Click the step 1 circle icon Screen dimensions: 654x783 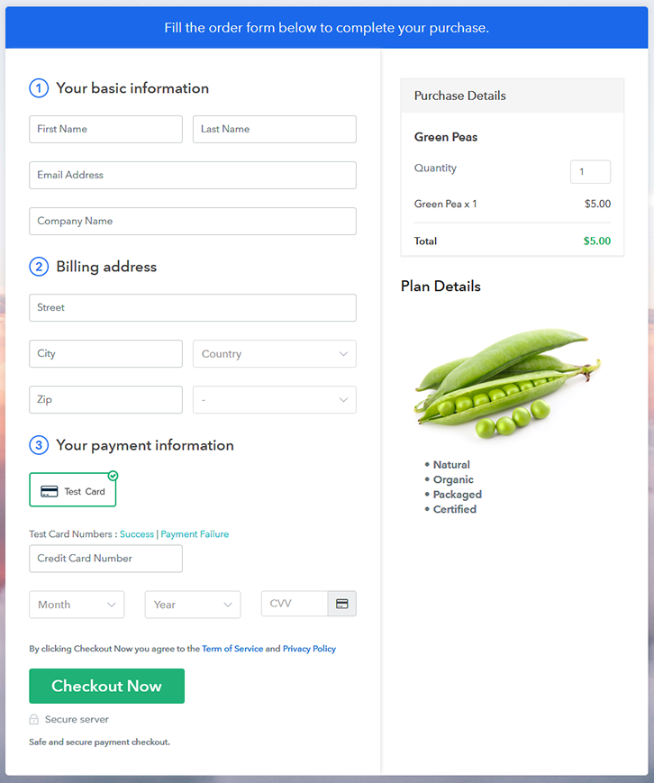click(39, 88)
